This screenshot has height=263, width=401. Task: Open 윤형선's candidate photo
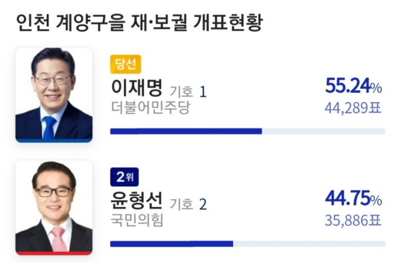54,205
